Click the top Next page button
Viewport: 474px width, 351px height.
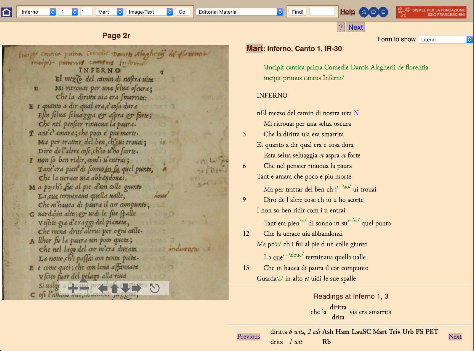click(x=355, y=27)
